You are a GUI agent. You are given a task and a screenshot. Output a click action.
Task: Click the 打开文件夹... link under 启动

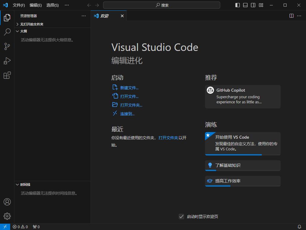coord(131,105)
